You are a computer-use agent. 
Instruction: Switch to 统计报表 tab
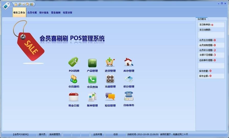(x=44, y=13)
